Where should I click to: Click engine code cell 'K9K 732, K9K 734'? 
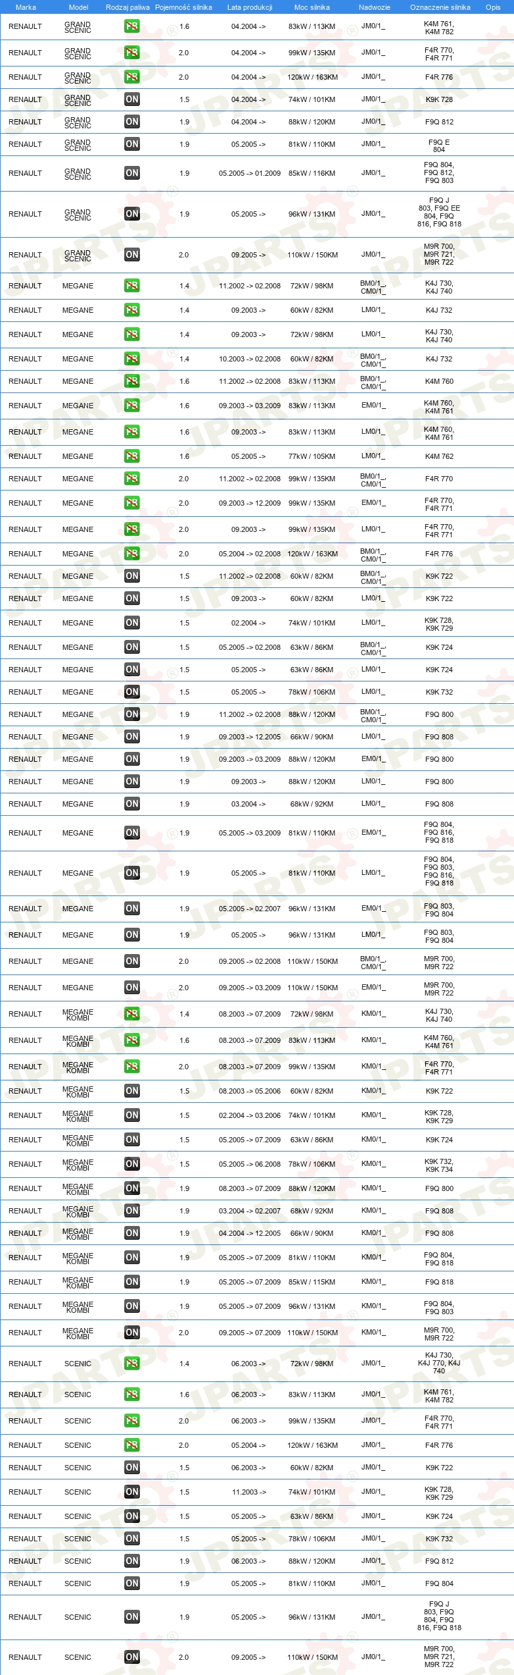click(439, 1165)
